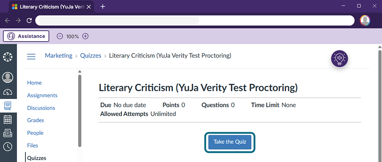The width and height of the screenshot is (382, 162).
Task: Select Assignments in course navigation
Action: (42, 95)
